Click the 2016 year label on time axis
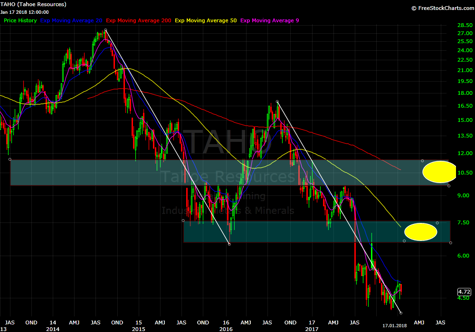This screenshot has height=332, width=475. coord(226,329)
